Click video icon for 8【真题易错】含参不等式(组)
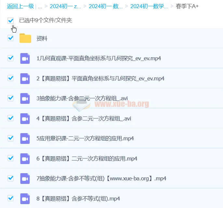The width and height of the screenshot is (223, 208). [x=25, y=198]
